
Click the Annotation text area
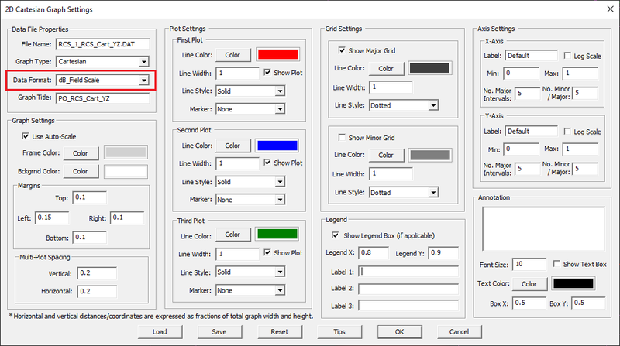point(544,228)
